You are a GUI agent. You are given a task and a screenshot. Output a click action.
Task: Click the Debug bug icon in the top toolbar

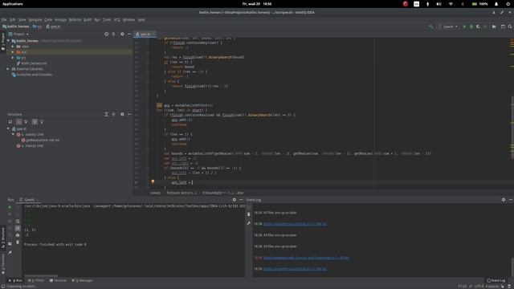click(x=471, y=26)
